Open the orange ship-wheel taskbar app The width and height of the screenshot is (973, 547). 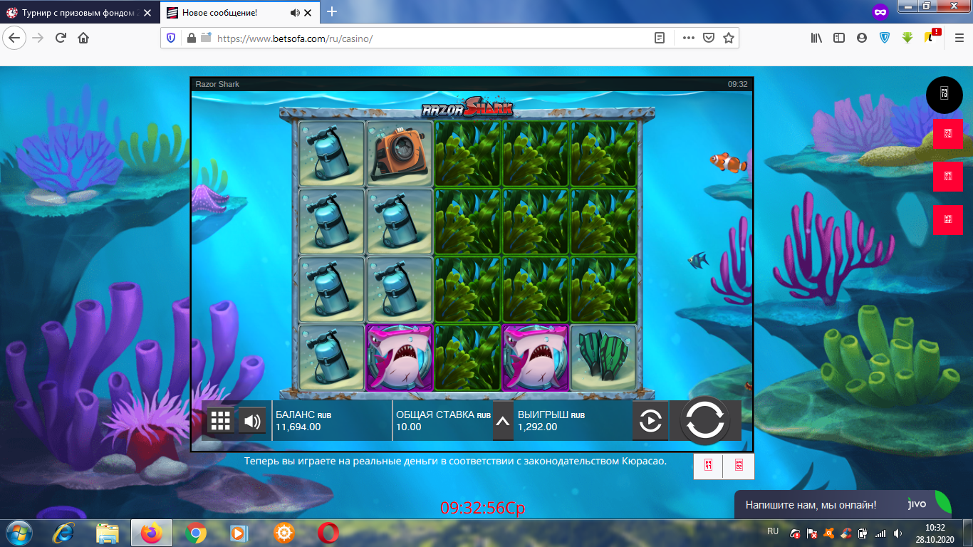click(x=284, y=533)
